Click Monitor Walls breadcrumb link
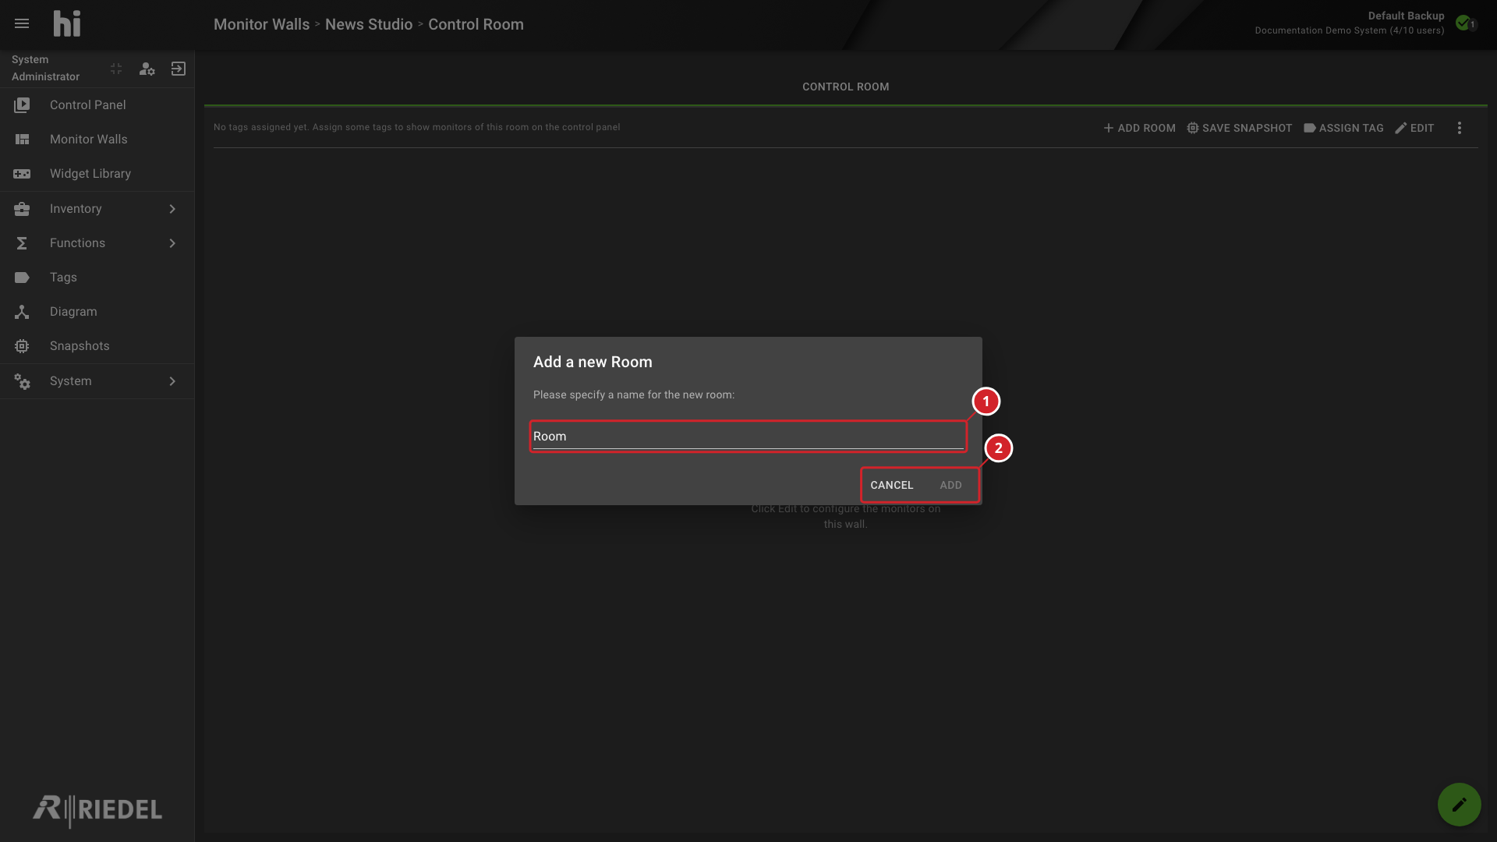Image resolution: width=1497 pixels, height=842 pixels. [x=261, y=24]
